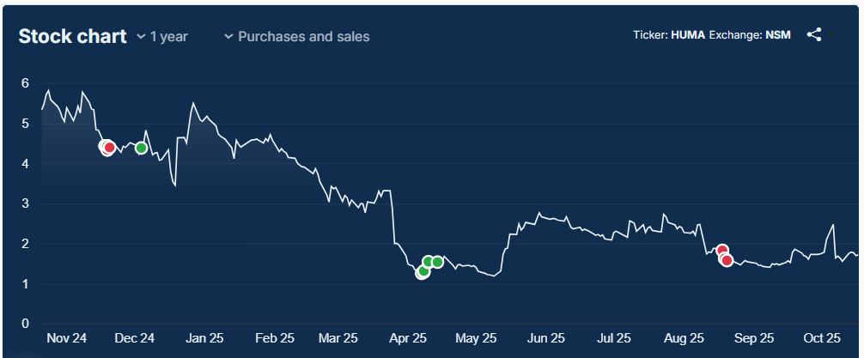Open the dark arrow beside share icon
This screenshot has width=864, height=358.
pyautogui.click(x=831, y=35)
